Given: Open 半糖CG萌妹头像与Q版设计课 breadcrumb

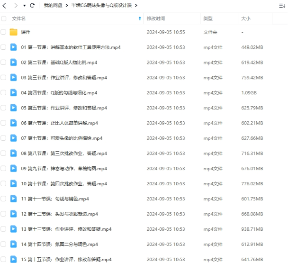Looking at the screenshot, I should pos(101,6).
